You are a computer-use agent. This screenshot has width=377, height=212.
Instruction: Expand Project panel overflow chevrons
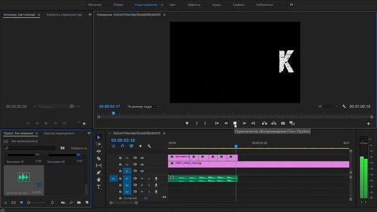pos(89,133)
